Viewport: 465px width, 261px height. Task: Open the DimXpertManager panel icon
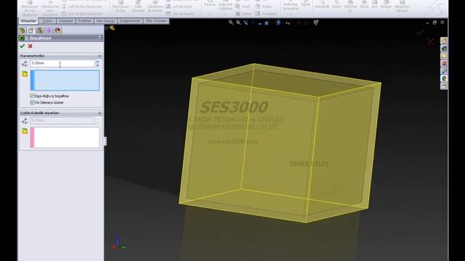[49, 30]
